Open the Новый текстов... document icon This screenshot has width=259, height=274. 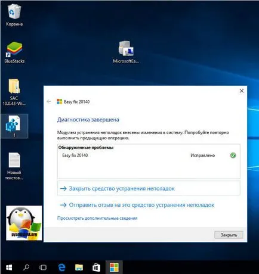coord(14,166)
